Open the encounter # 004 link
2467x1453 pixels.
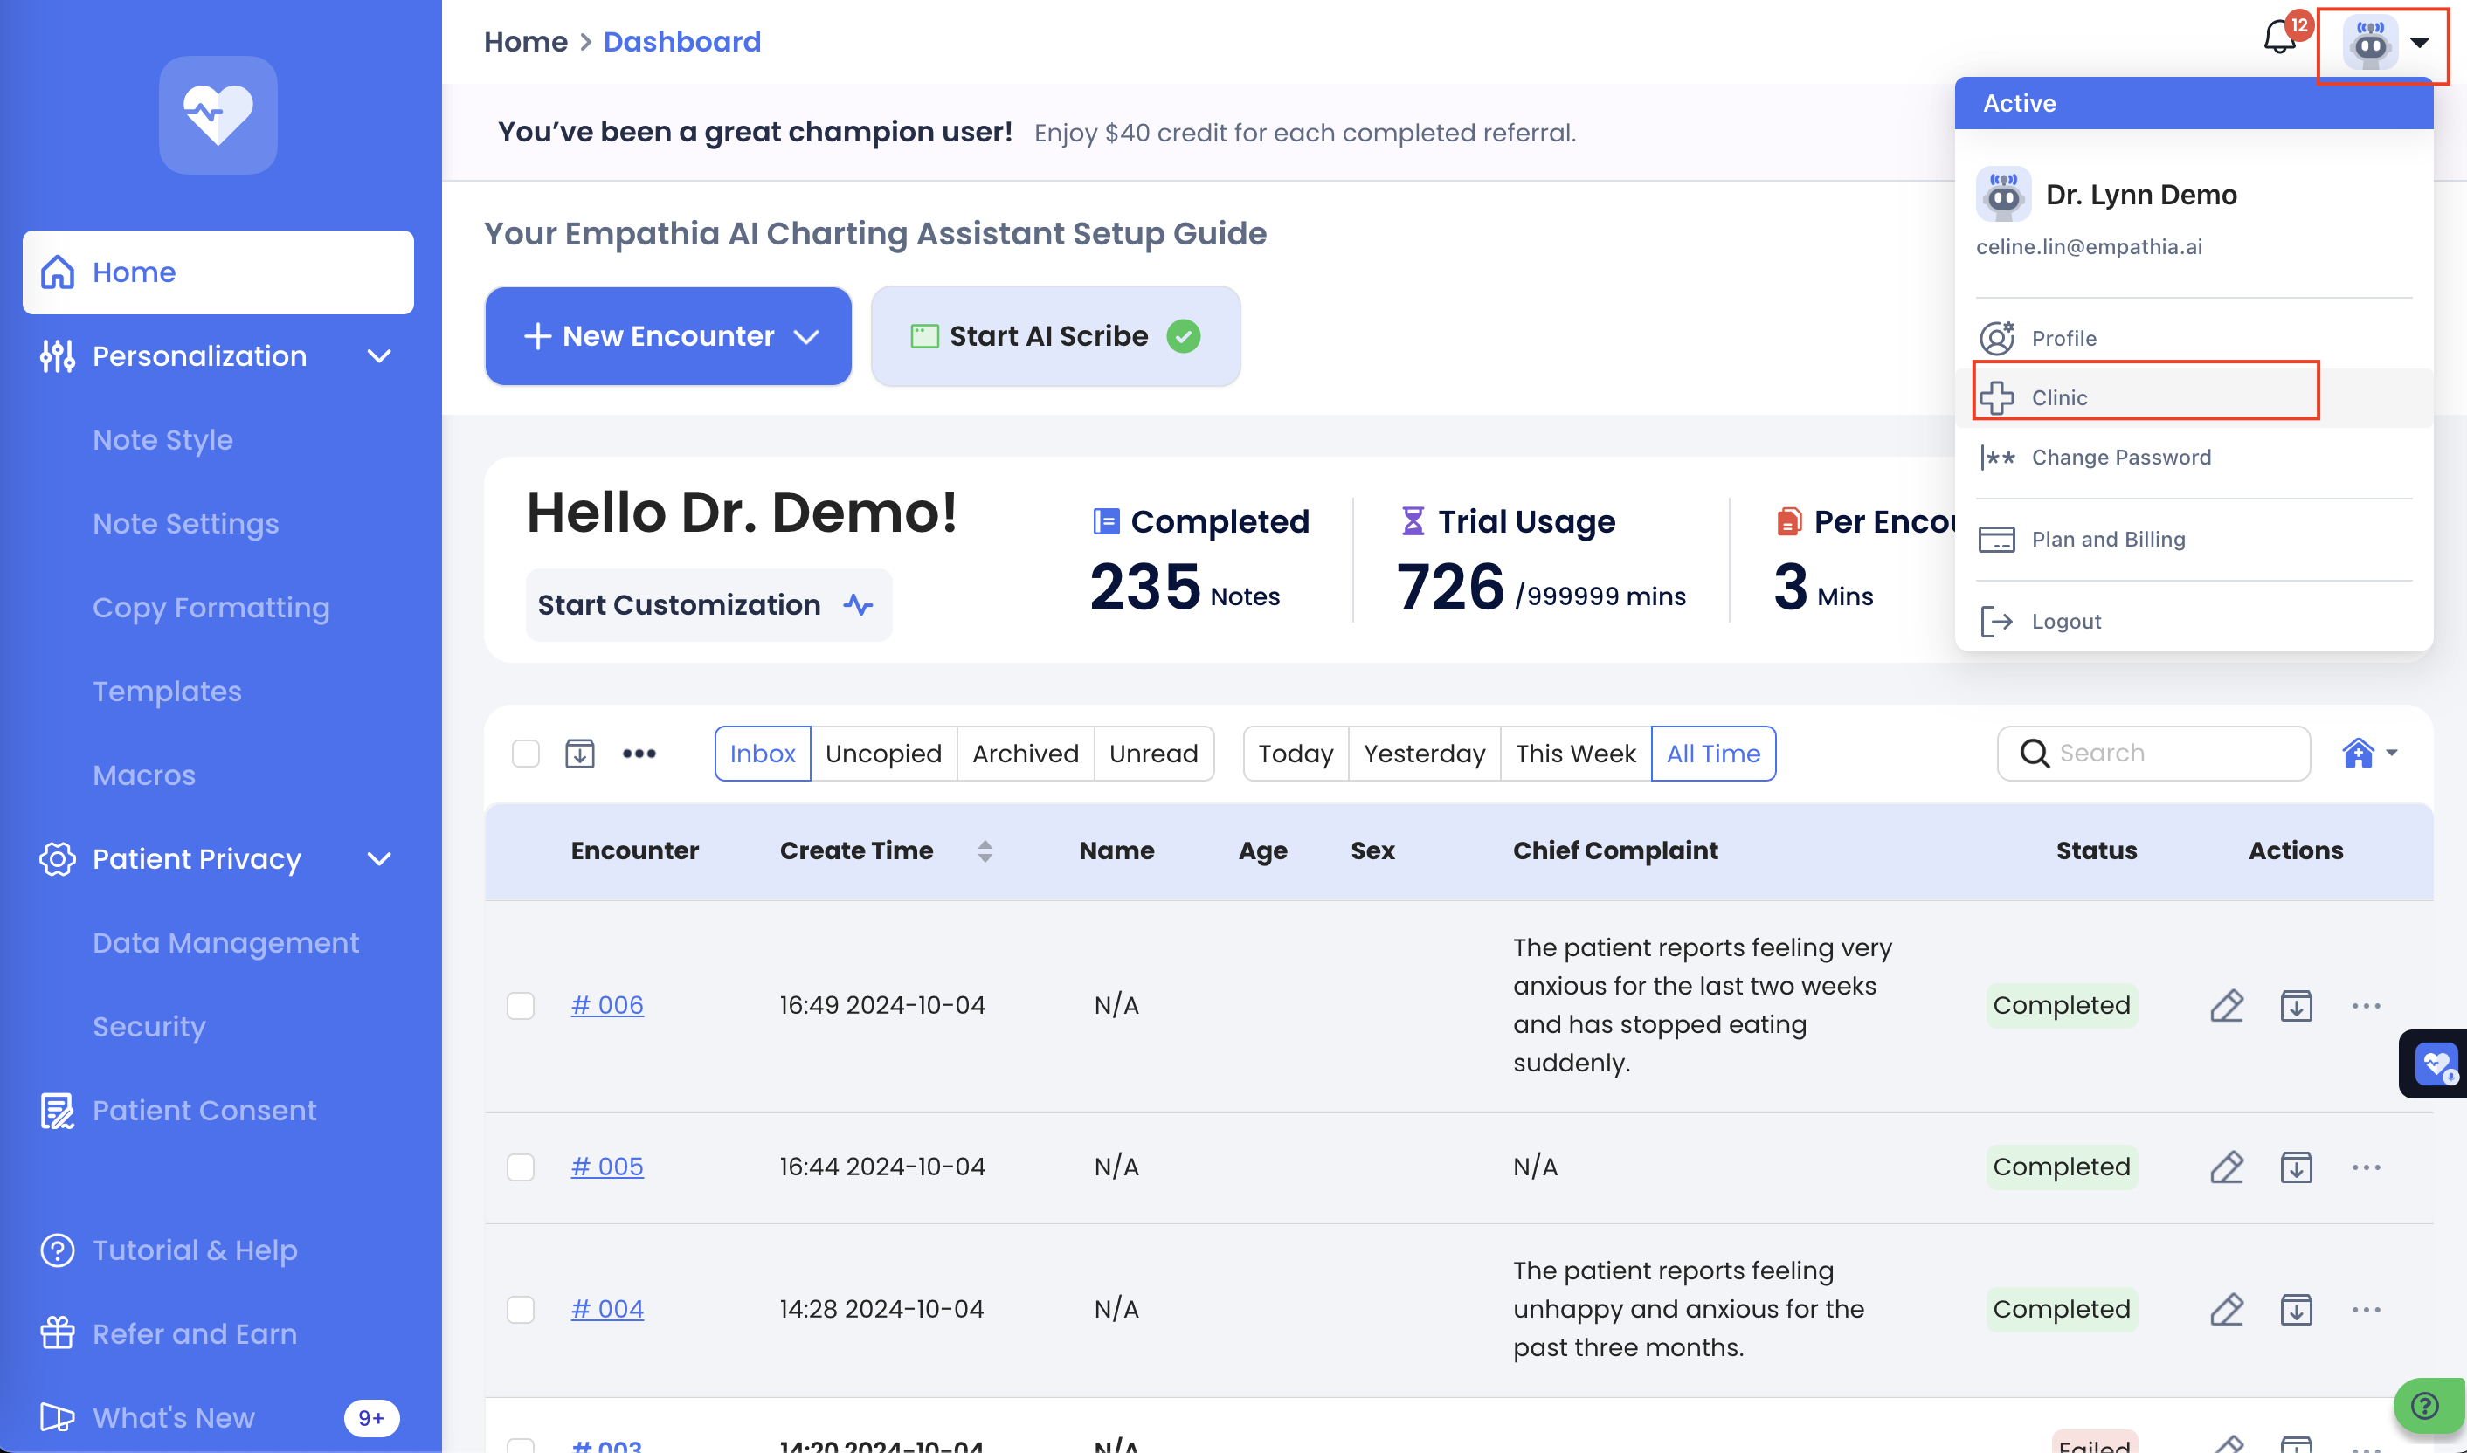(607, 1309)
